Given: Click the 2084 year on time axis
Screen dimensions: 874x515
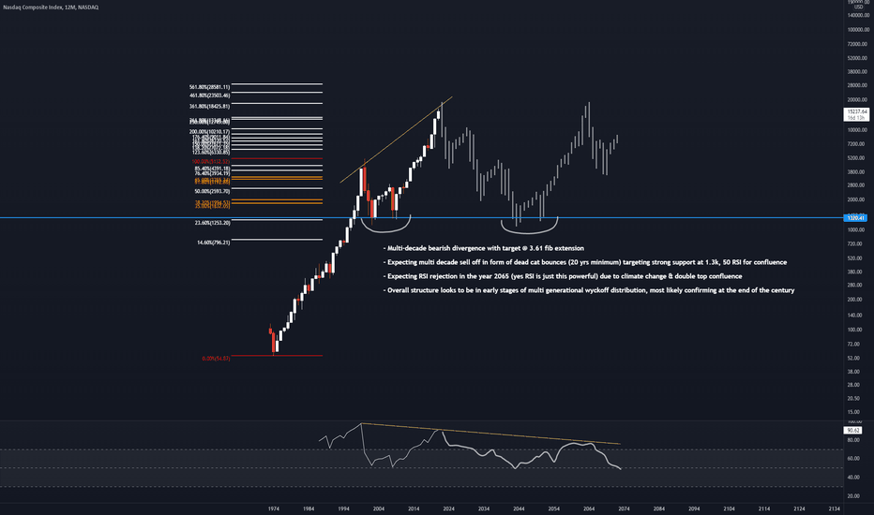Looking at the screenshot, I should (659, 508).
